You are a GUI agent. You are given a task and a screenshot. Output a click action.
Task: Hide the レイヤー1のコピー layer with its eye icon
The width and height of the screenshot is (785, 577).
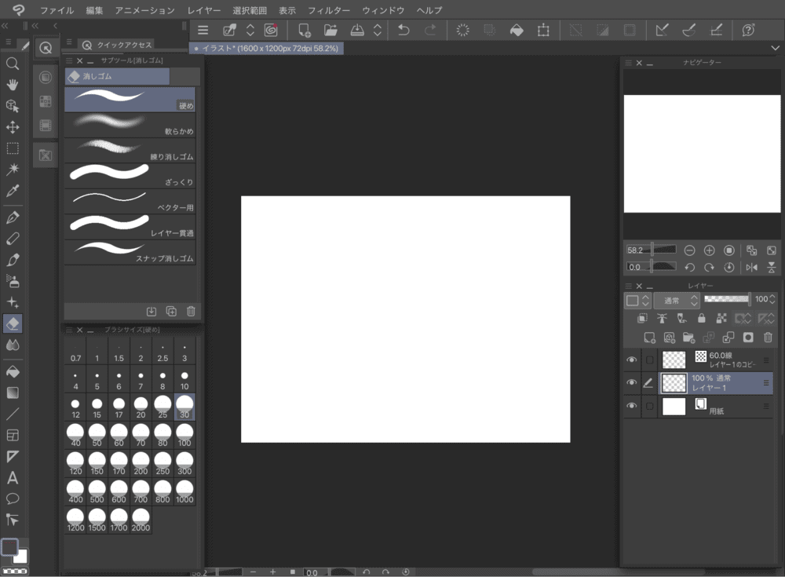[632, 360]
